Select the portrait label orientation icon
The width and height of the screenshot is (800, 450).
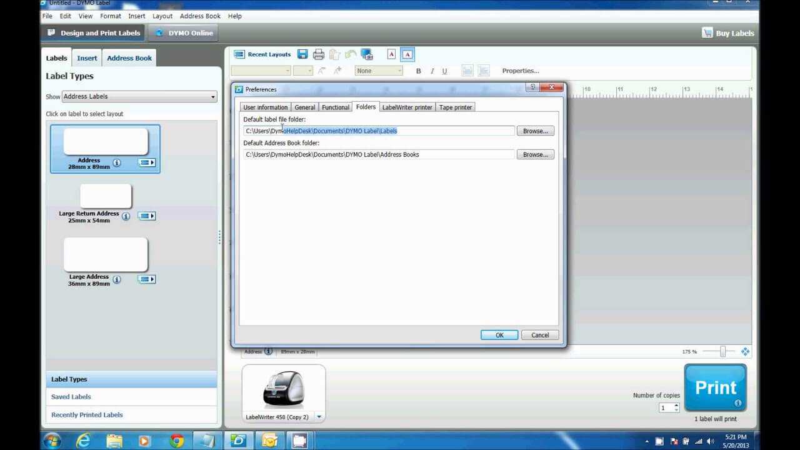392,54
